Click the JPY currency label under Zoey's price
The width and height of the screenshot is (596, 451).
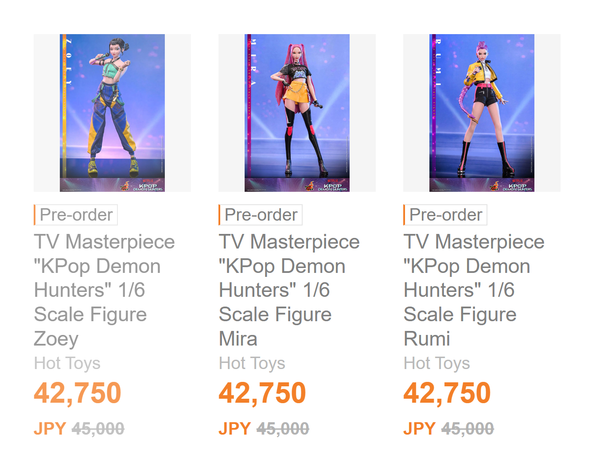pyautogui.click(x=50, y=429)
